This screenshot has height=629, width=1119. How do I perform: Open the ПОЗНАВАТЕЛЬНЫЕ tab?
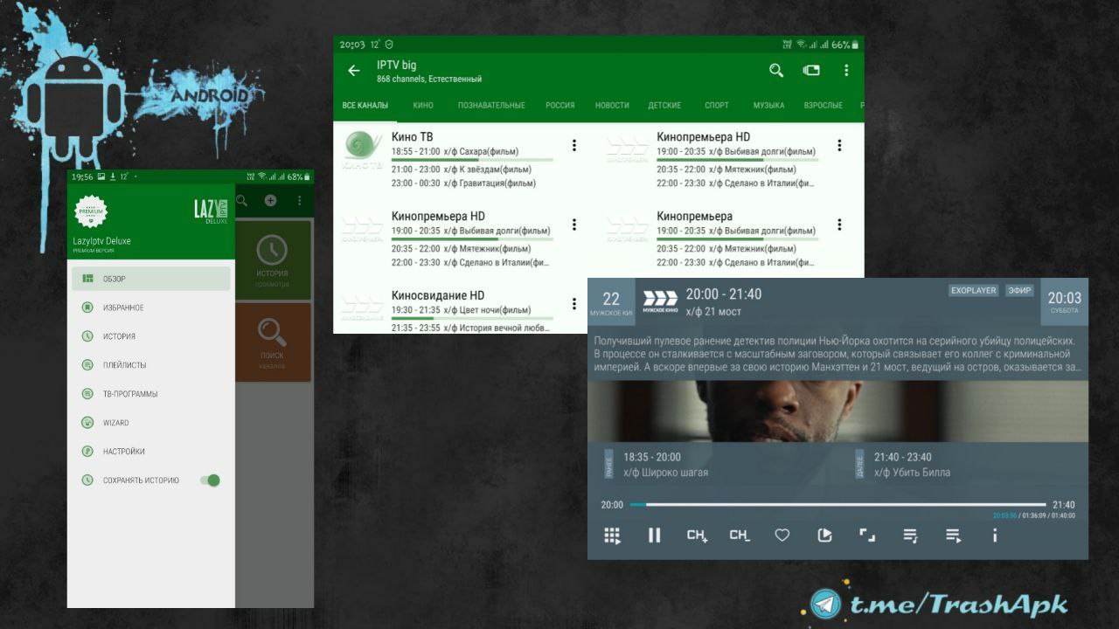point(491,106)
